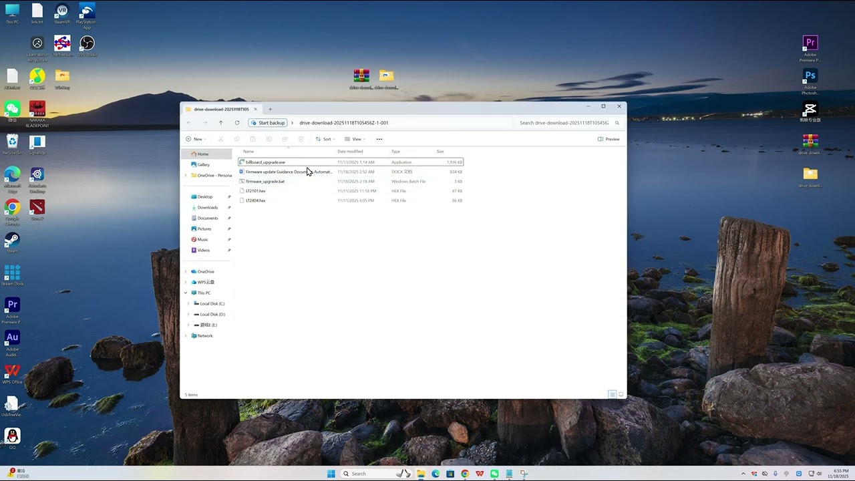
Task: Click the Start backup button
Action: coord(268,123)
